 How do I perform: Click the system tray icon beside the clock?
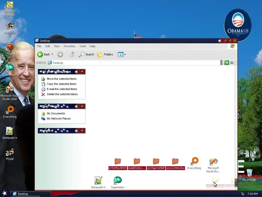click(x=243, y=194)
